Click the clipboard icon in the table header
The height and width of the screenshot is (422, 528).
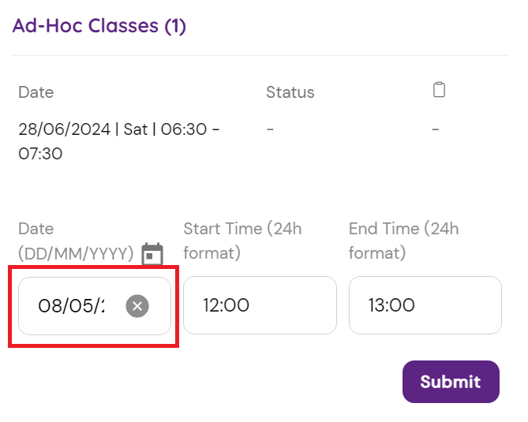point(440,90)
